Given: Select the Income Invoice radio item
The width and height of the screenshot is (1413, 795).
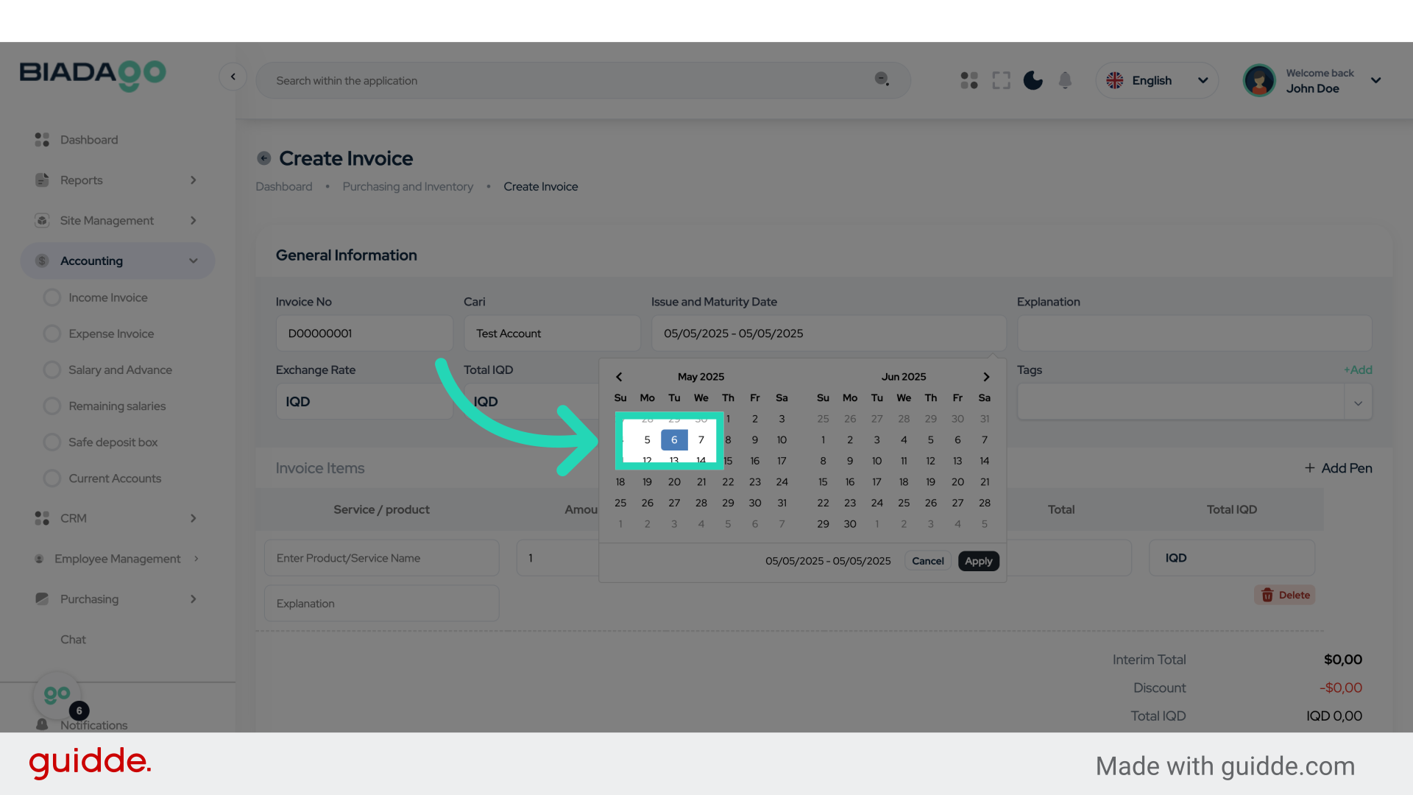Looking at the screenshot, I should coord(52,297).
